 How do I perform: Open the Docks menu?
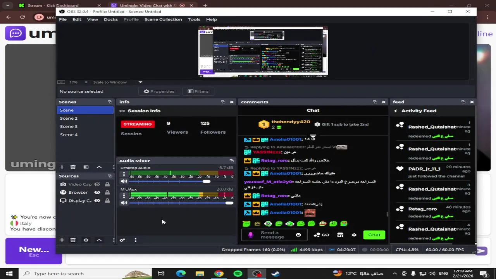tap(110, 19)
